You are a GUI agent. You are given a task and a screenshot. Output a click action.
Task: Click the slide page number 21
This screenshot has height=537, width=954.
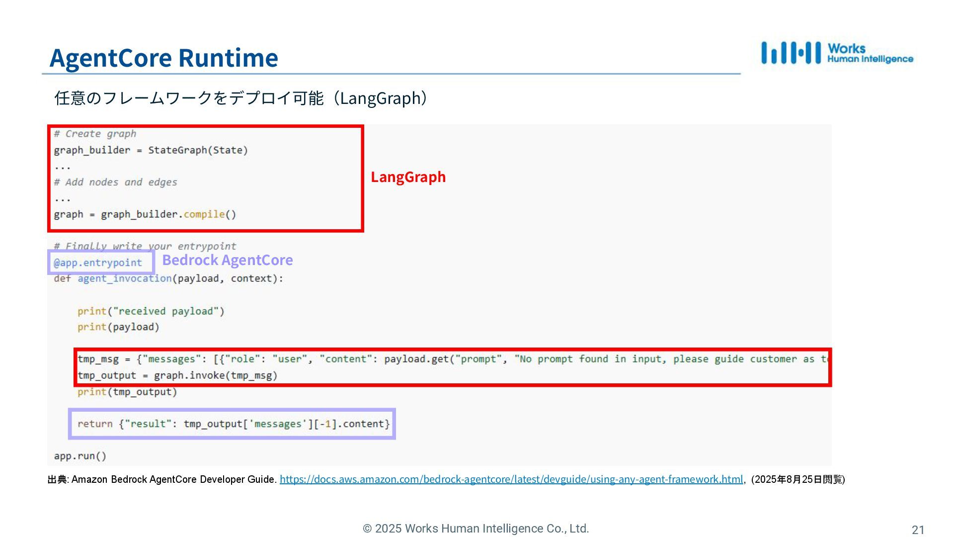(x=918, y=530)
